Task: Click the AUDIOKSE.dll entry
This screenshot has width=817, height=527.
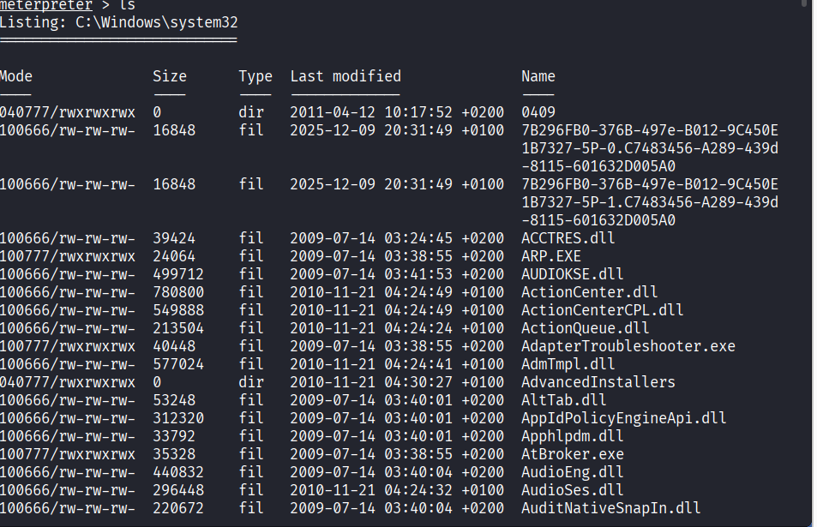Action: (x=572, y=273)
